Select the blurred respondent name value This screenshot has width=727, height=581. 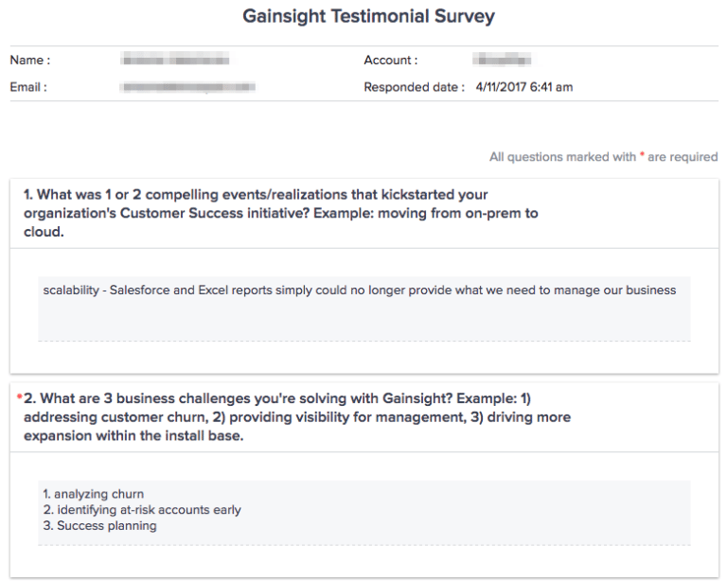[176, 61]
